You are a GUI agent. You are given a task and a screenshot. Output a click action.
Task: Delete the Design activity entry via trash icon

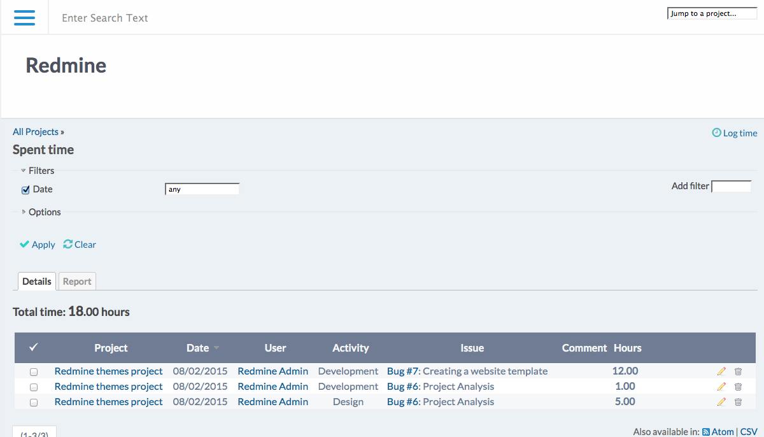click(738, 401)
